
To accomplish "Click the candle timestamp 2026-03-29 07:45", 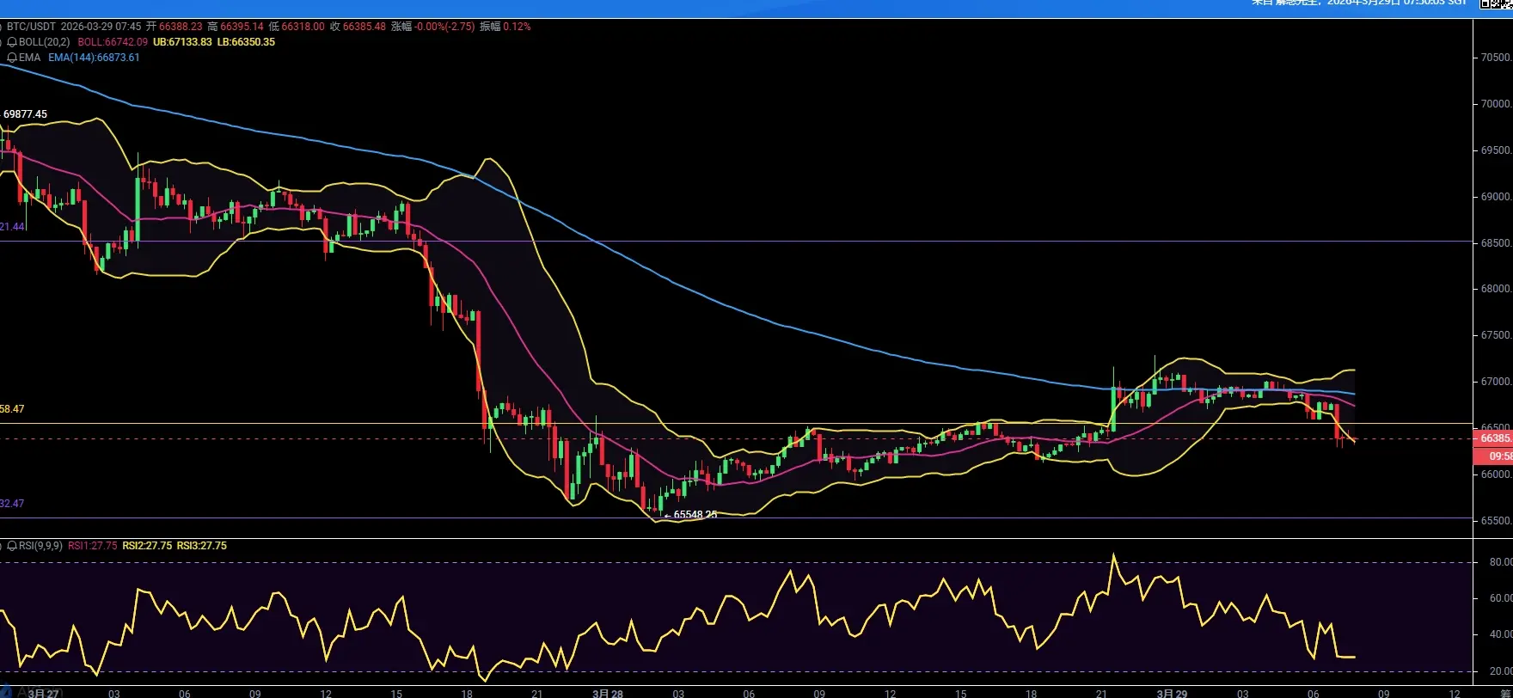I will click(x=101, y=27).
